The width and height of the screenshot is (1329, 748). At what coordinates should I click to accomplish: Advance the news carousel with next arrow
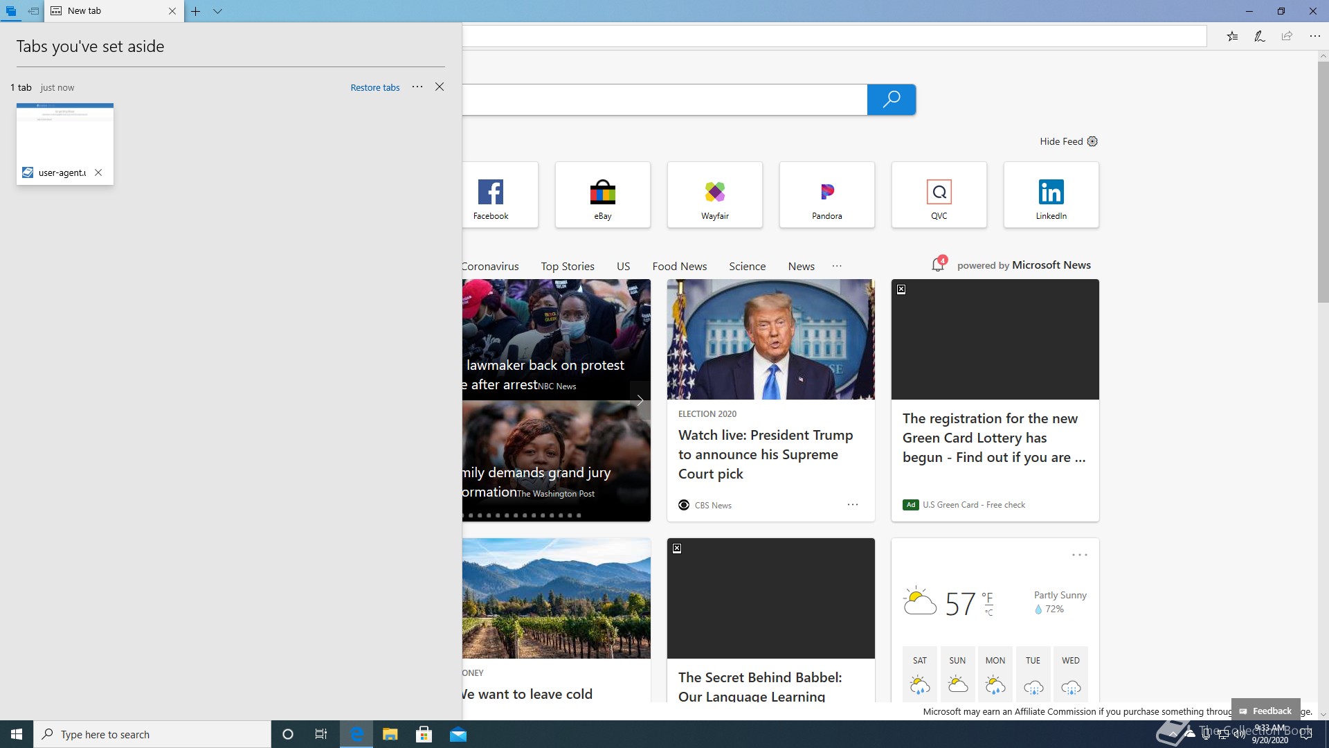pyautogui.click(x=640, y=400)
